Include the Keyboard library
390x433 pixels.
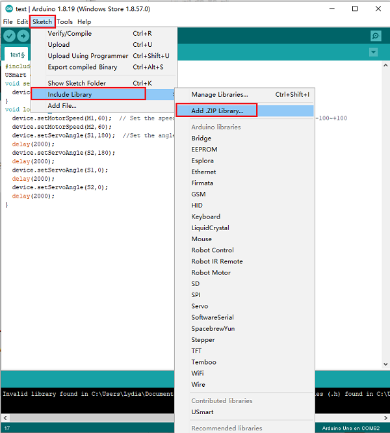(245, 216)
